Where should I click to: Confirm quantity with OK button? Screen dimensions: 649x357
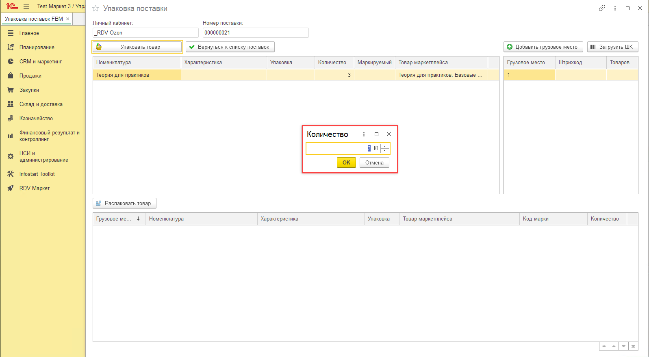346,162
